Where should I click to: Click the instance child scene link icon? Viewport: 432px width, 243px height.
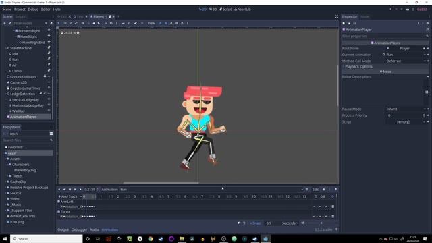[x=10, y=23]
